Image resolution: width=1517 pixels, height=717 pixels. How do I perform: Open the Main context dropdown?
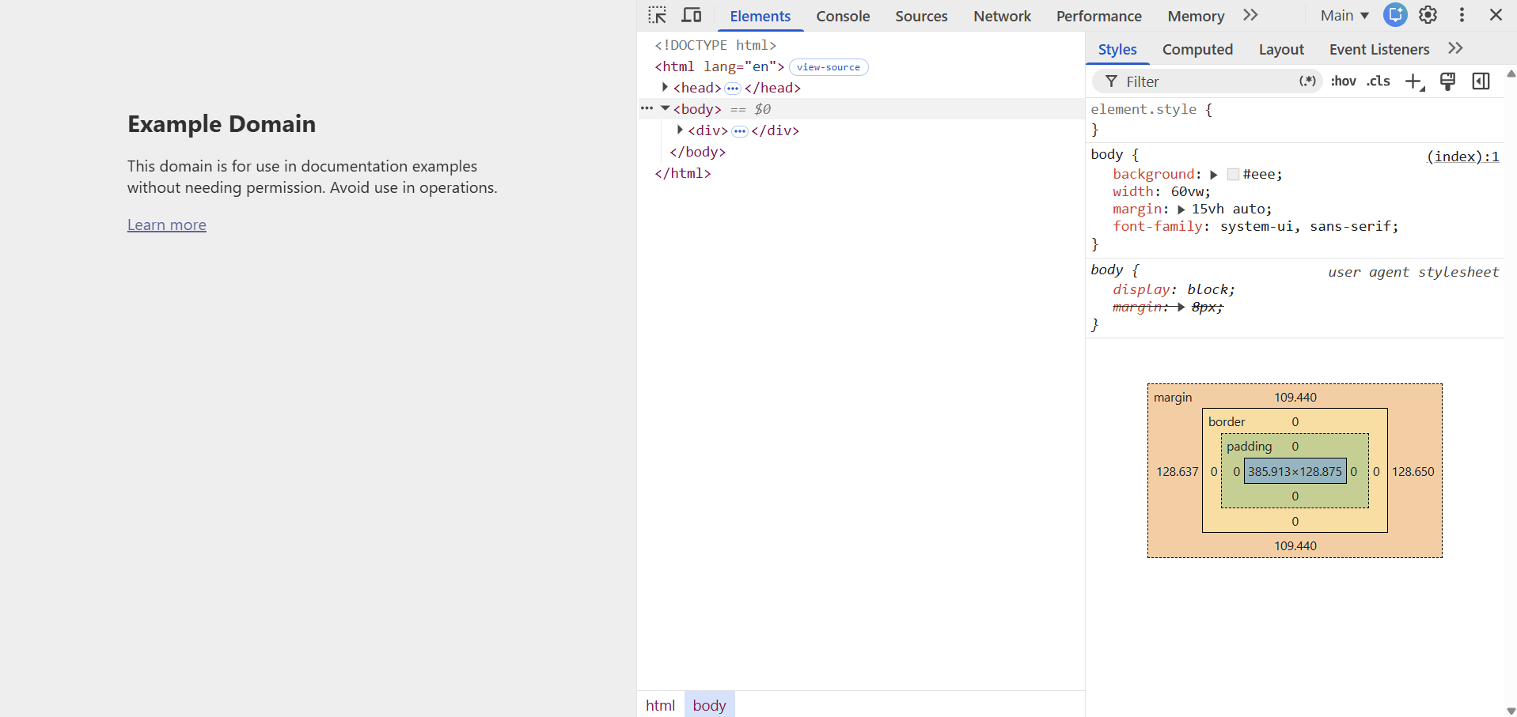[1344, 15]
